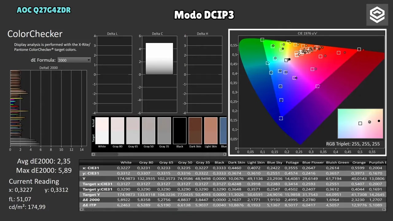Click the zoomed white point inset in CIE chart
The image size is (393, 221).
[x=360, y=124]
